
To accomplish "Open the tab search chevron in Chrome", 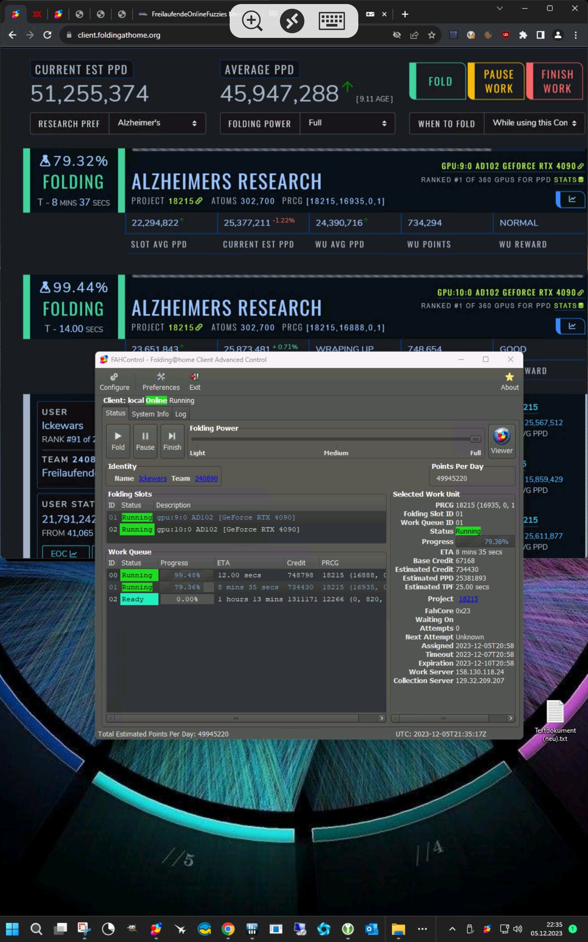I will point(500,8).
